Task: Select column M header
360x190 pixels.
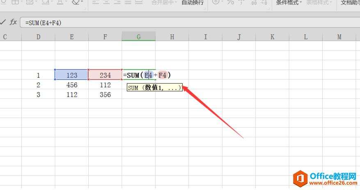Action: point(339,36)
